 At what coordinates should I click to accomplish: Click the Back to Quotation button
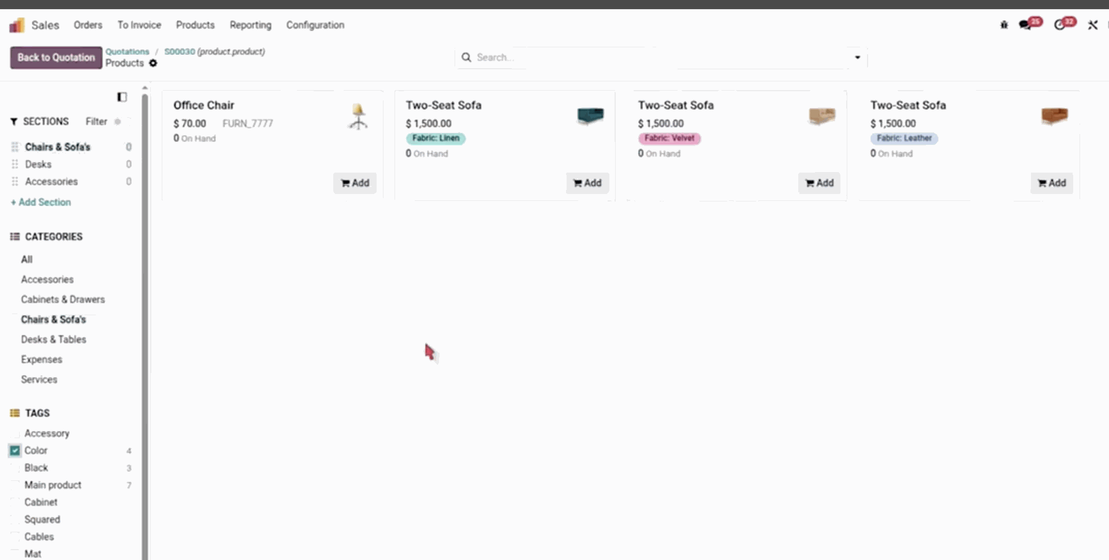[x=55, y=57]
